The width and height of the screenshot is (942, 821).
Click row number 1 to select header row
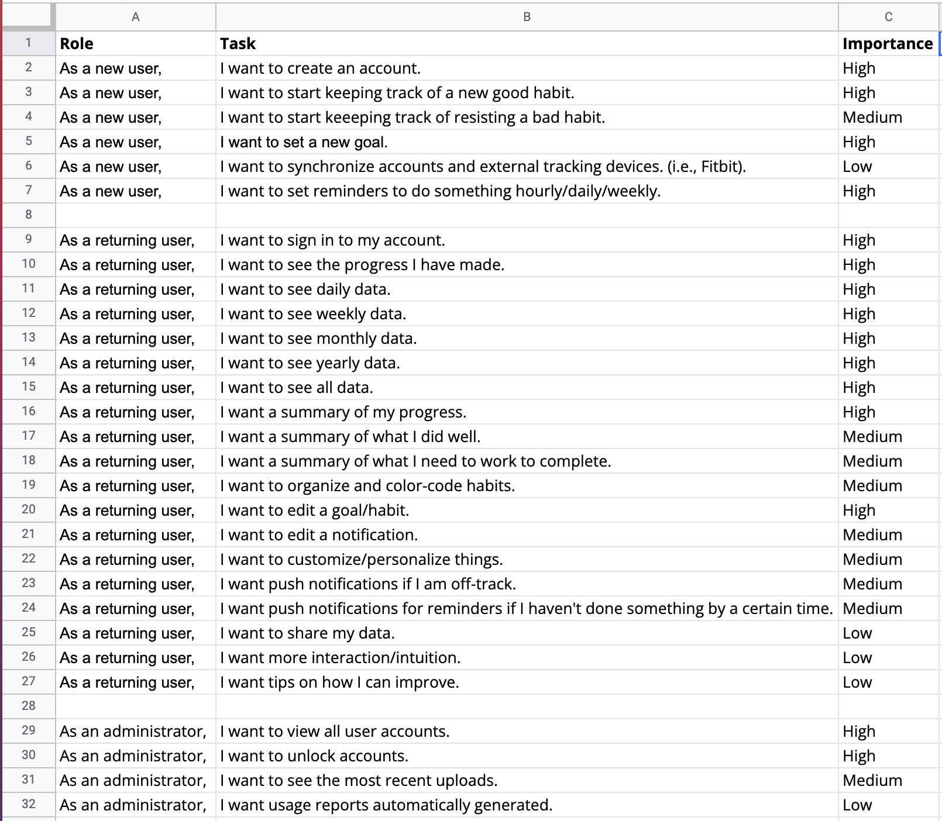pyautogui.click(x=28, y=43)
